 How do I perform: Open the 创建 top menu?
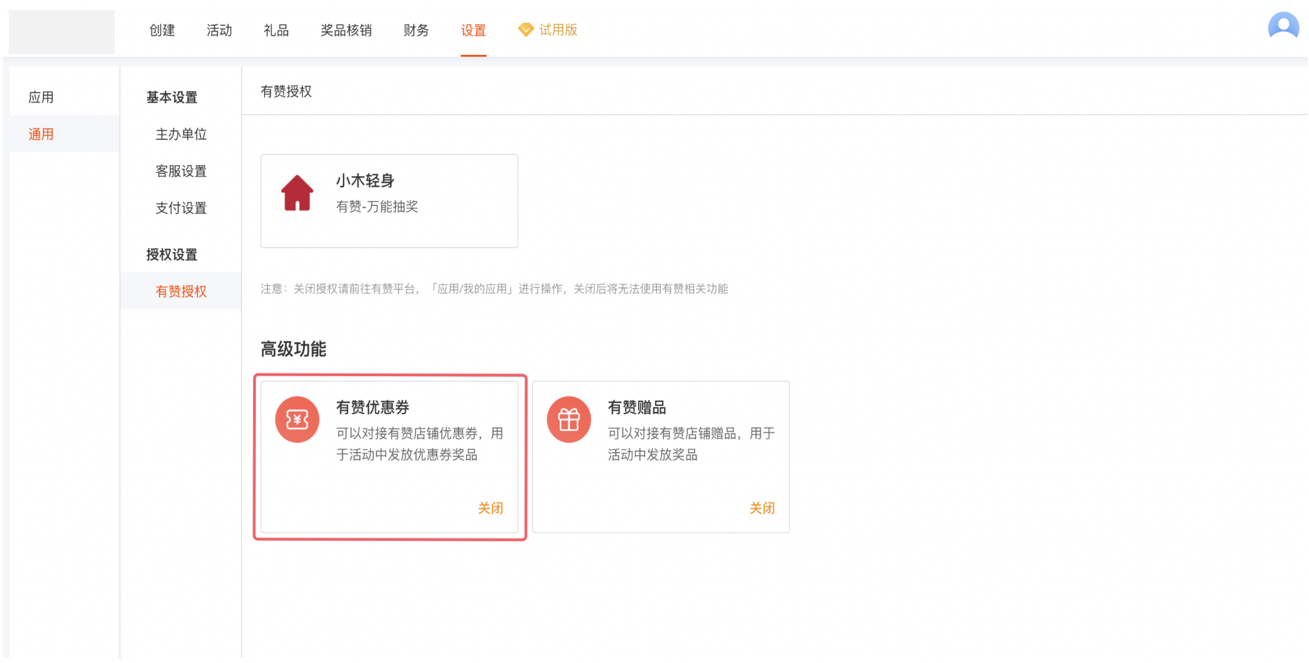point(162,30)
